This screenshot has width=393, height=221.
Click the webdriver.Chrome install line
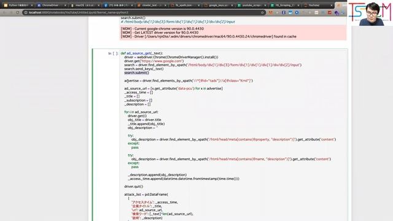tap(171, 57)
